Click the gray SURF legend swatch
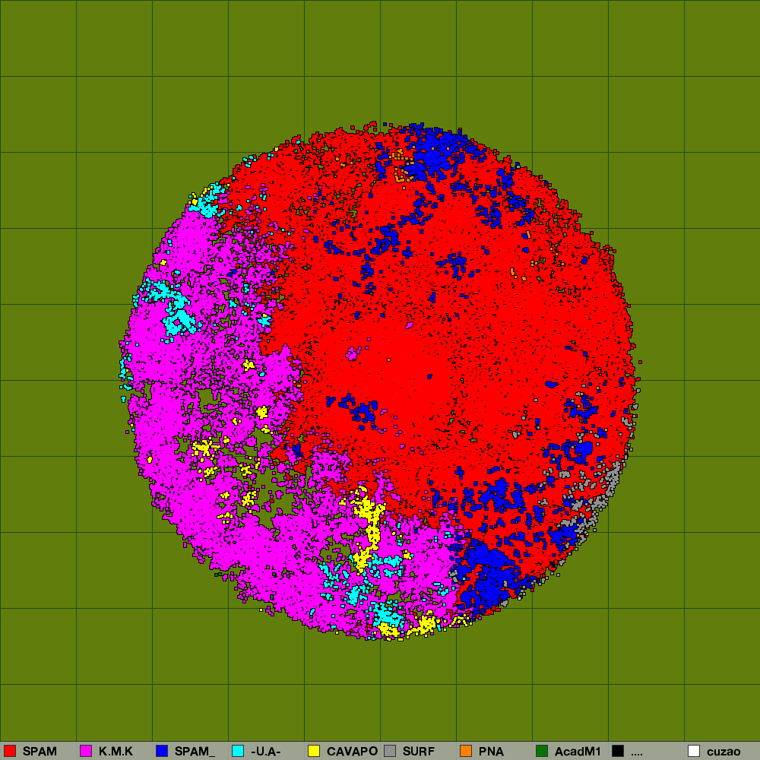This screenshot has height=760, width=760. [390, 751]
